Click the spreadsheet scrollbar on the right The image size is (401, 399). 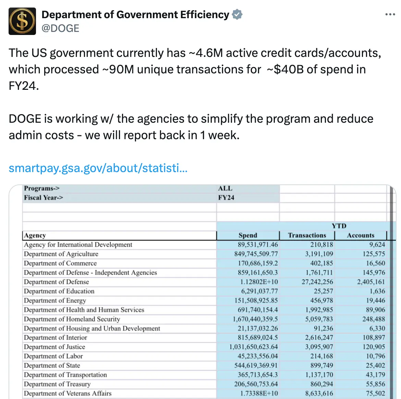pyautogui.click(x=392, y=291)
